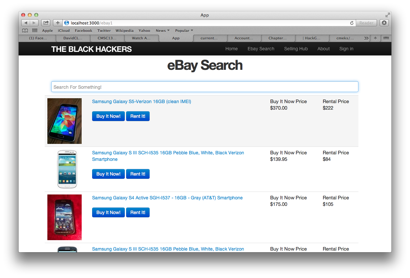Open the Selling Hub nav item
410x278 pixels.
coord(296,49)
